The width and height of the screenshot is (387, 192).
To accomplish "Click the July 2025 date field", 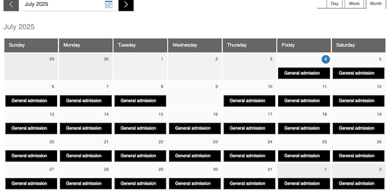I will (62, 4).
